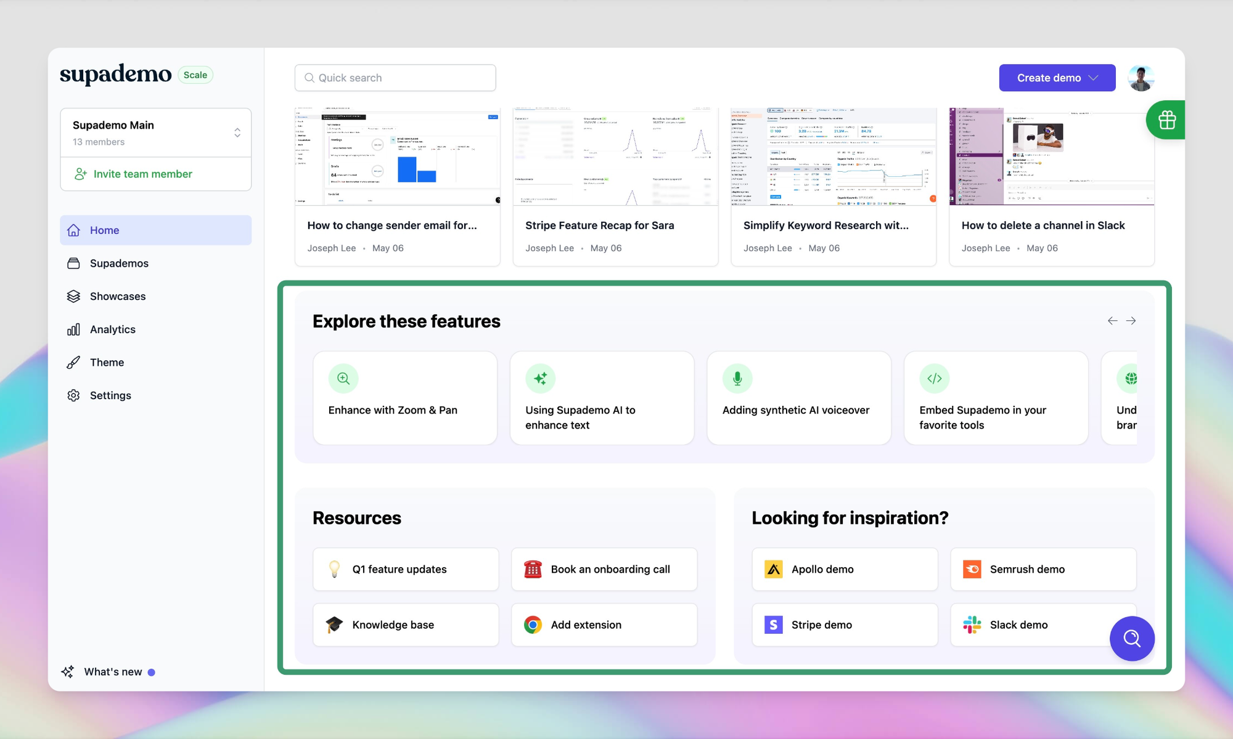Open the Create demo dropdown

(x=1057, y=78)
